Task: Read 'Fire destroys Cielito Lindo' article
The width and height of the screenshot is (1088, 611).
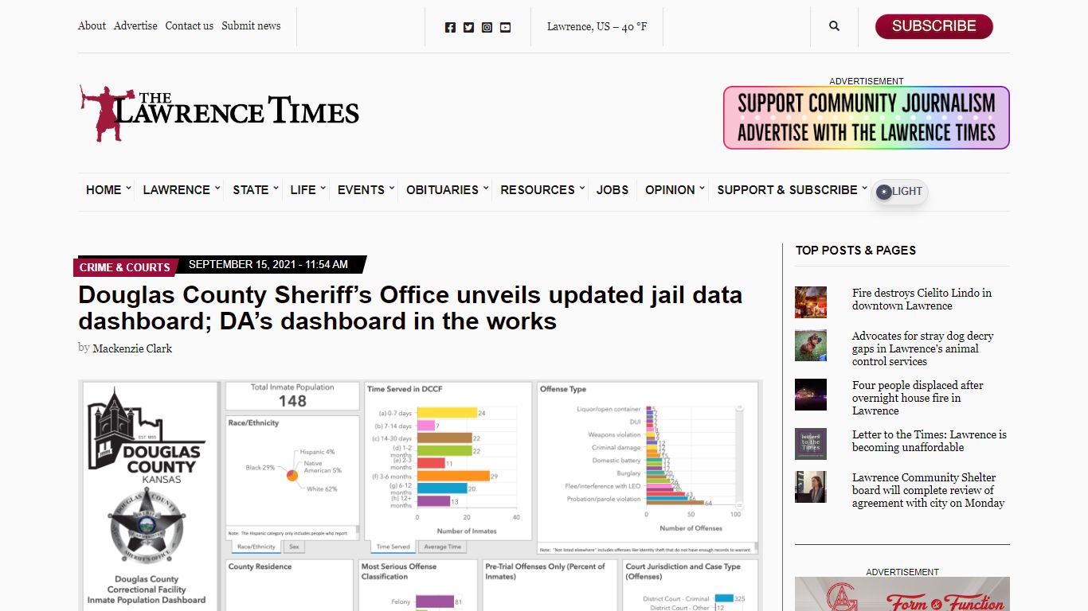Action: pos(922,299)
